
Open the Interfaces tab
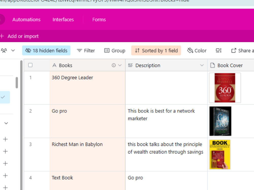[x=63, y=20]
